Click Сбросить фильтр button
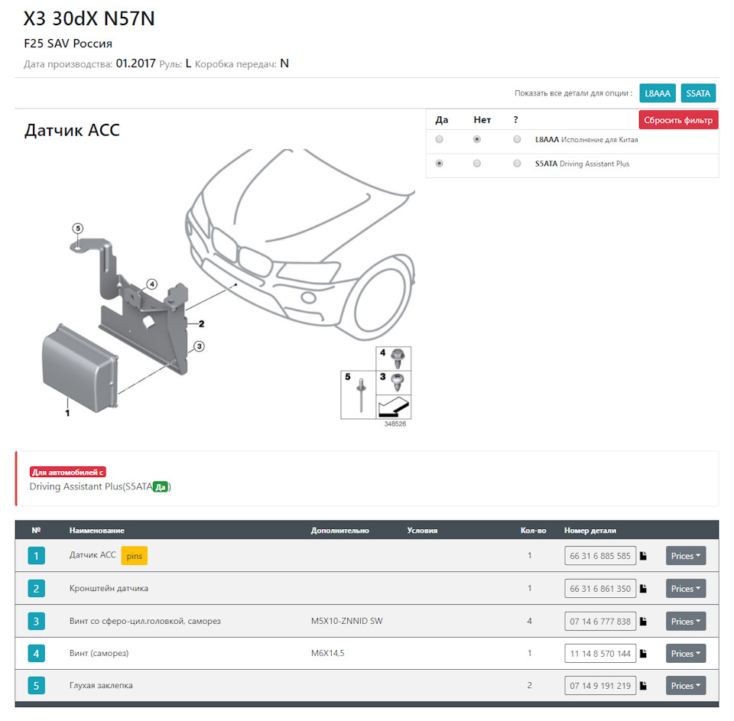This screenshot has height=721, width=734. click(x=678, y=120)
